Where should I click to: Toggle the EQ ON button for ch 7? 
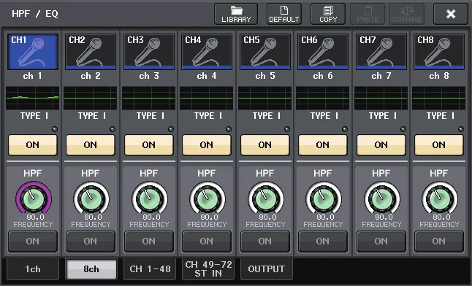381,145
